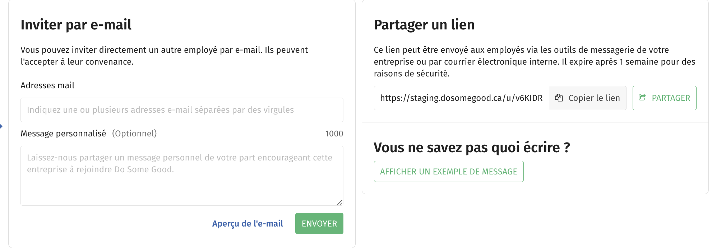712x252 pixels.
Task: Click the (Optionnel) hint text
Action: (134, 134)
